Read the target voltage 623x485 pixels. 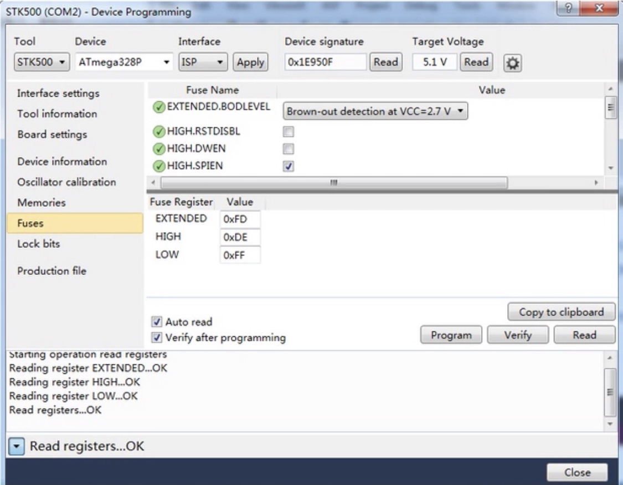[476, 62]
